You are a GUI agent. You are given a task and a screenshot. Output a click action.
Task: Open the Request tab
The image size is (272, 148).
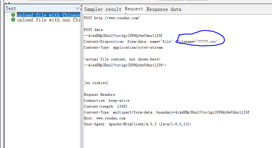coord(134,9)
